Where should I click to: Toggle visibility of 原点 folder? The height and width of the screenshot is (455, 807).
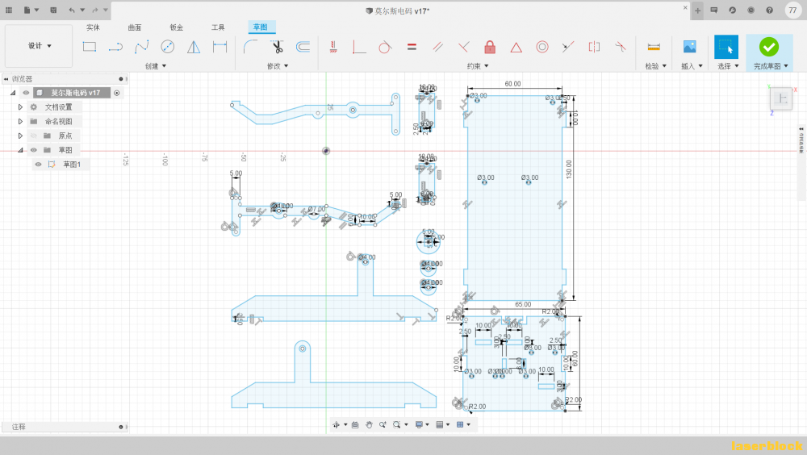(x=33, y=136)
